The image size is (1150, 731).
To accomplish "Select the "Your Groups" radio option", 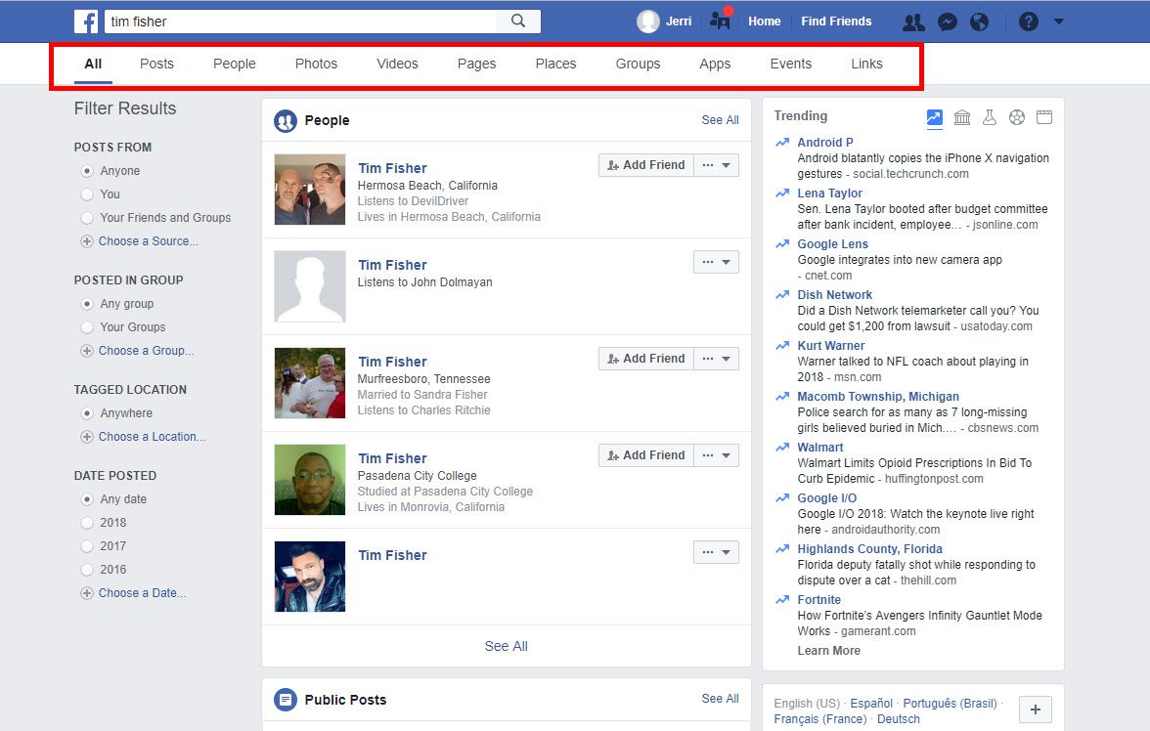I will [86, 327].
